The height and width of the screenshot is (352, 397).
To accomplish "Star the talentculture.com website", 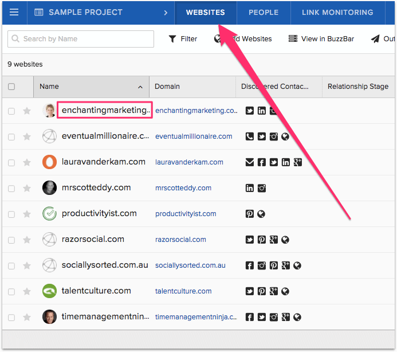I will (x=27, y=291).
